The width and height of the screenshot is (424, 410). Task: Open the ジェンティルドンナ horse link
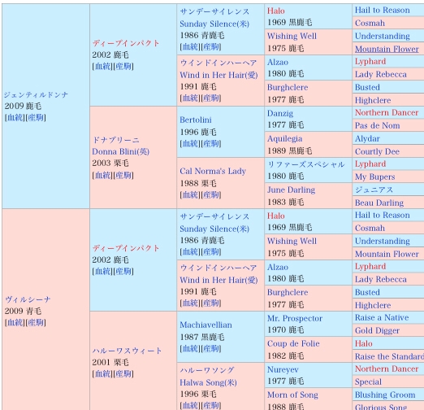point(36,94)
